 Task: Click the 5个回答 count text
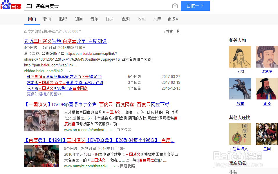coord(135,77)
